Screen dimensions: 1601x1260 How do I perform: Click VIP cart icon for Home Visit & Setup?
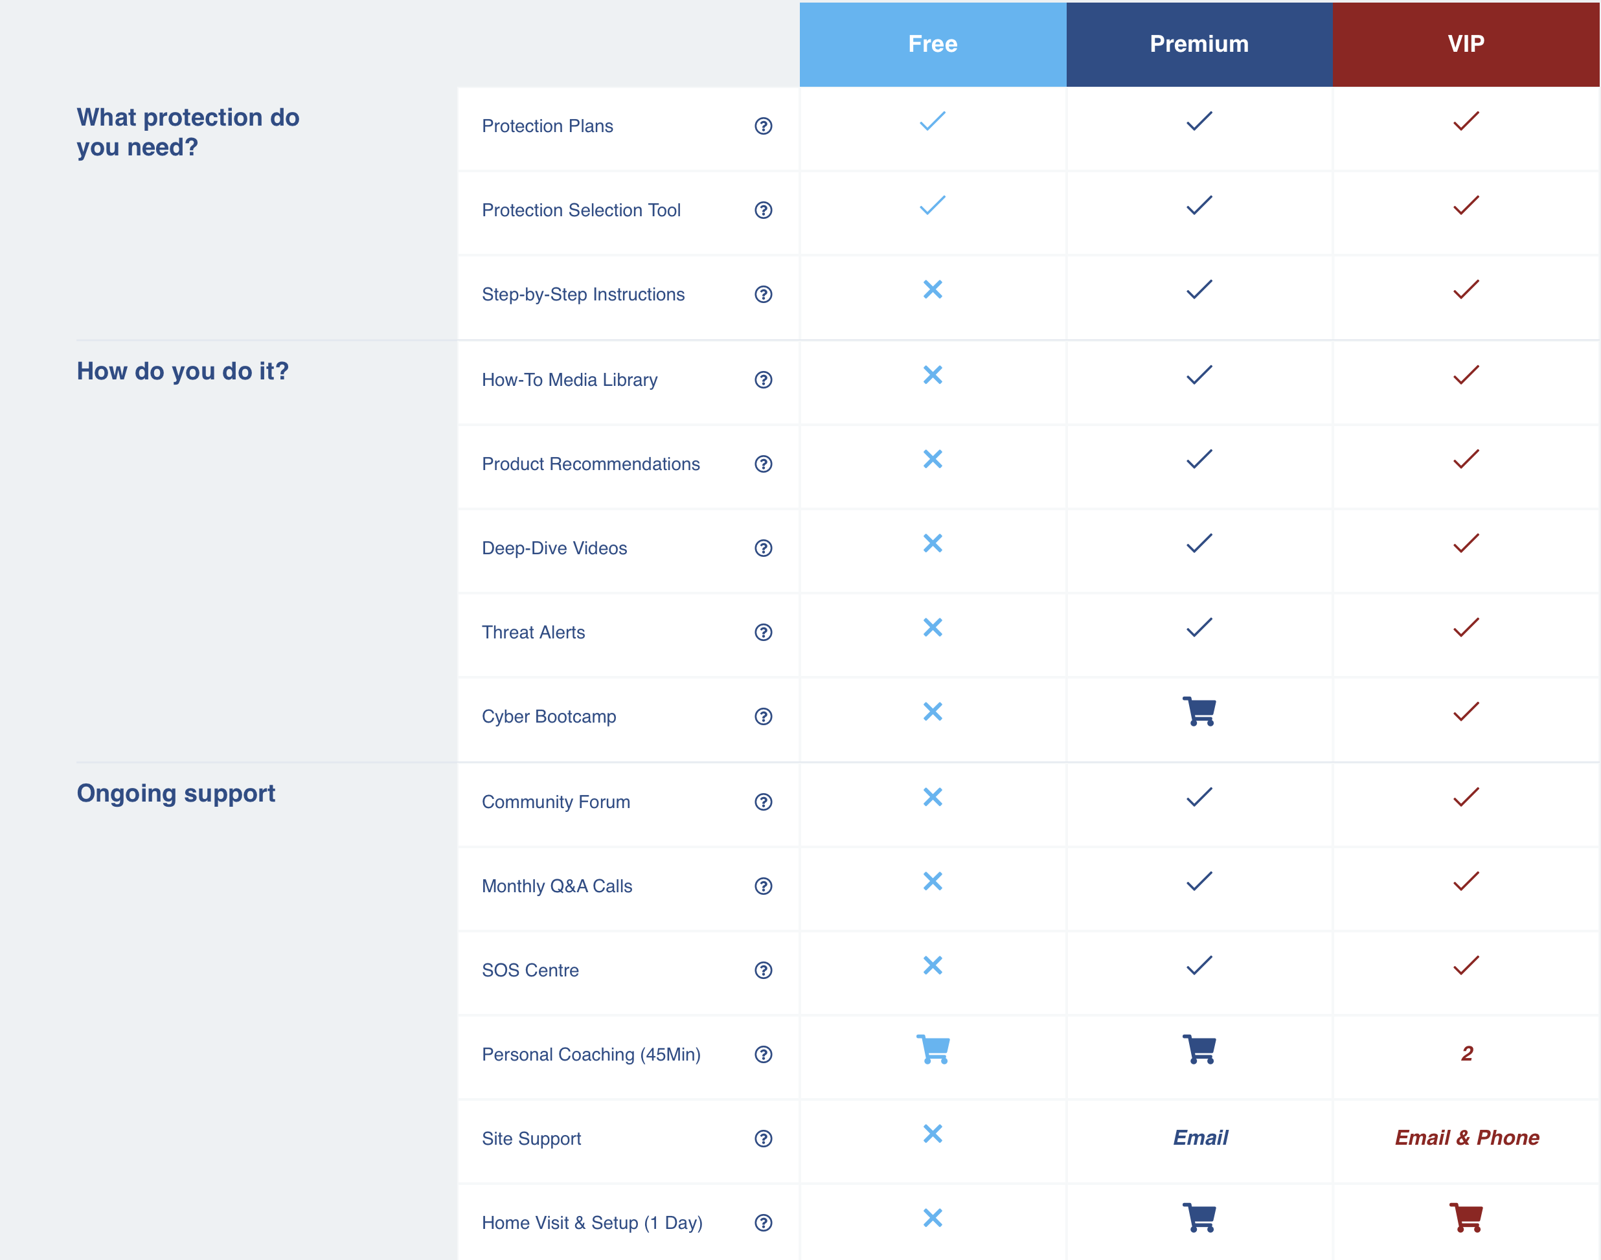point(1466,1217)
